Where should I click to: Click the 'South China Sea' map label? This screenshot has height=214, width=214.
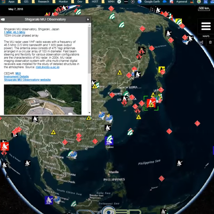click(x=69, y=192)
